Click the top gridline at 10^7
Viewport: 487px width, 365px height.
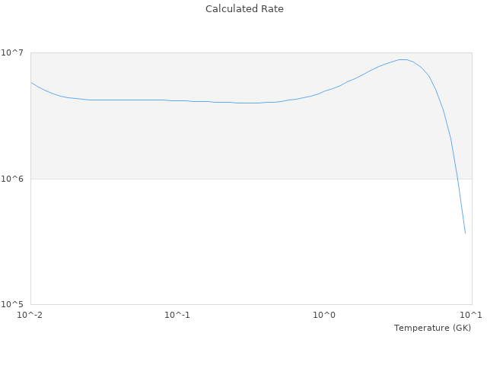click(x=228, y=52)
